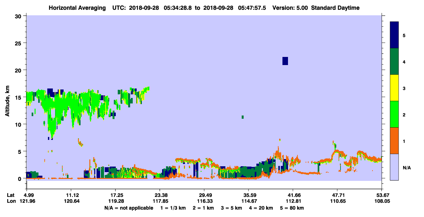Click the latitude value 23.38
The width and height of the screenshot is (424, 217).
coord(159,195)
